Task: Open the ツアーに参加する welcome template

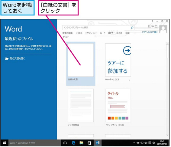Action: pos(118,60)
